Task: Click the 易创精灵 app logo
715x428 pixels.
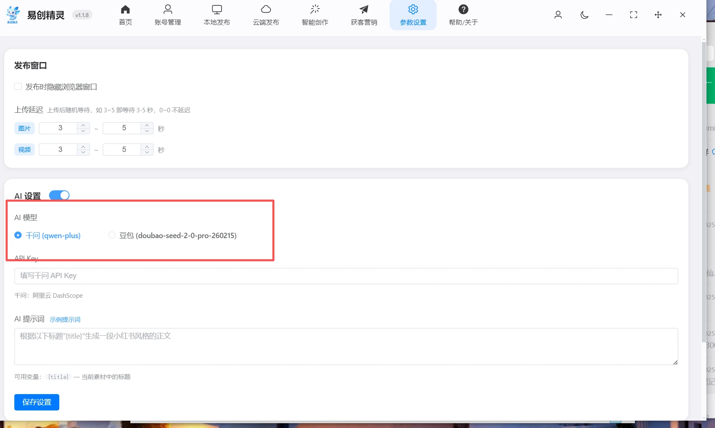Action: pos(13,15)
